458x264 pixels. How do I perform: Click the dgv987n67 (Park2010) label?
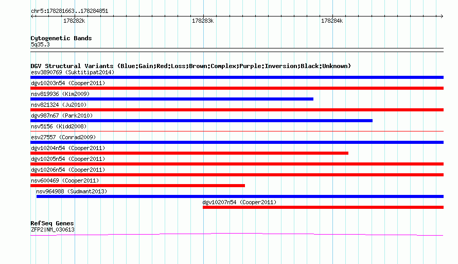click(62, 115)
